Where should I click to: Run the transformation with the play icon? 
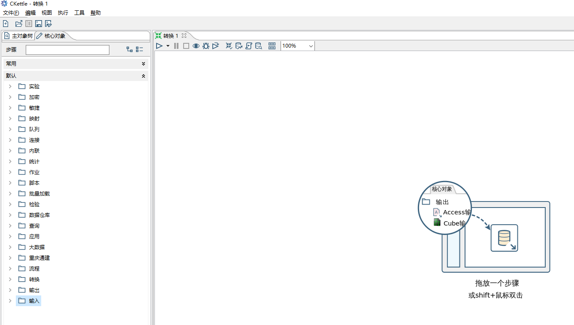point(159,46)
